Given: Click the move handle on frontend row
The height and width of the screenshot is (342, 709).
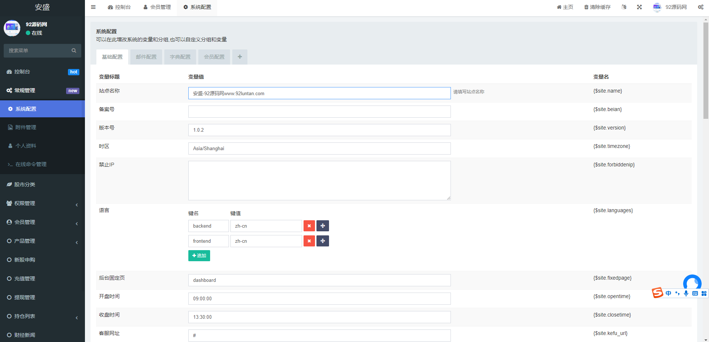Looking at the screenshot, I should tap(322, 241).
